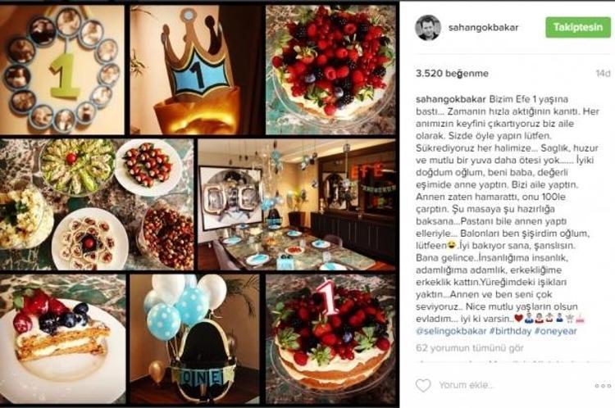Select the appetizer plates photo

tap(97, 205)
